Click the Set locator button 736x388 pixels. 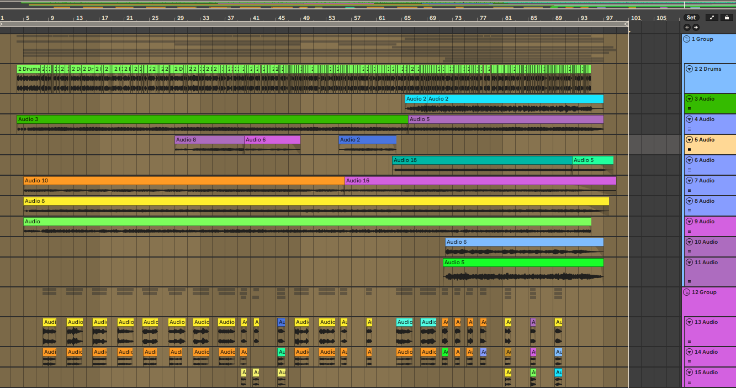[691, 18]
